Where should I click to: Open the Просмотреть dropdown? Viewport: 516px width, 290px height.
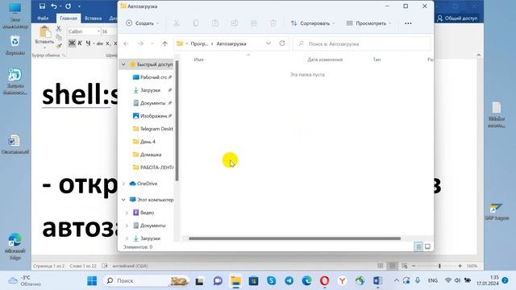[x=368, y=23]
